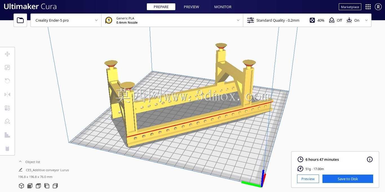Show print time info details
Viewport: 385px width, 192px height.
pyautogui.click(x=370, y=159)
